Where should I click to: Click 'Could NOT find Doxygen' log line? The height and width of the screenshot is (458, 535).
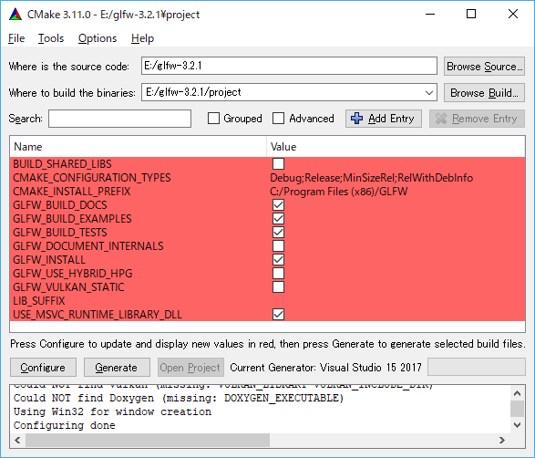tap(179, 398)
